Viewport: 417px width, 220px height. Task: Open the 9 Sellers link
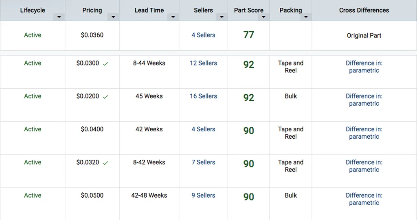pyautogui.click(x=204, y=195)
